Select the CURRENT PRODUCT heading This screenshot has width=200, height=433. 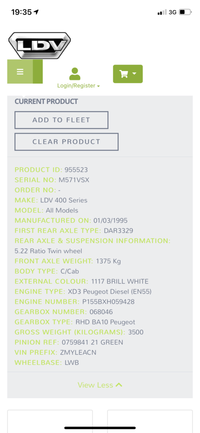click(x=46, y=101)
